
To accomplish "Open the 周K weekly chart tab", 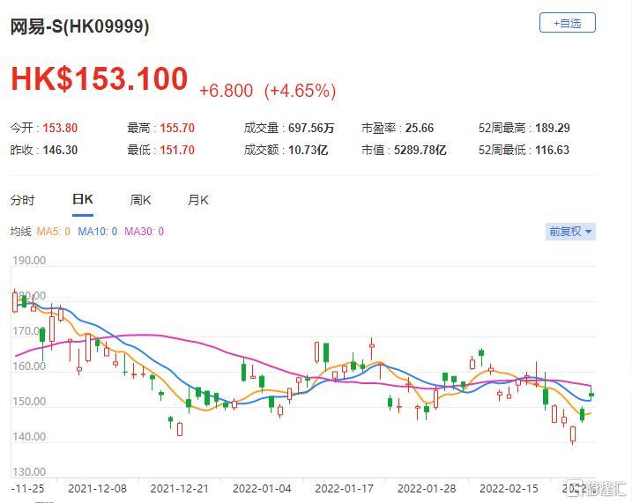I will [141, 200].
